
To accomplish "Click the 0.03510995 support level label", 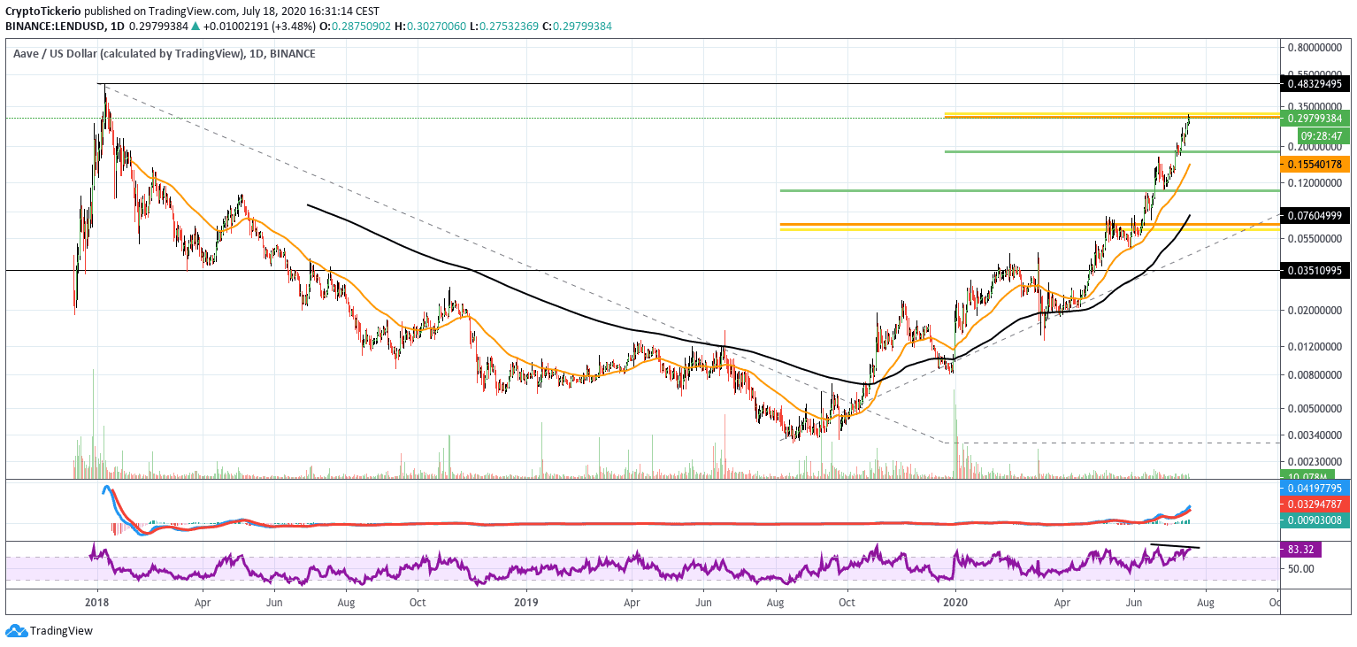I will point(1315,271).
